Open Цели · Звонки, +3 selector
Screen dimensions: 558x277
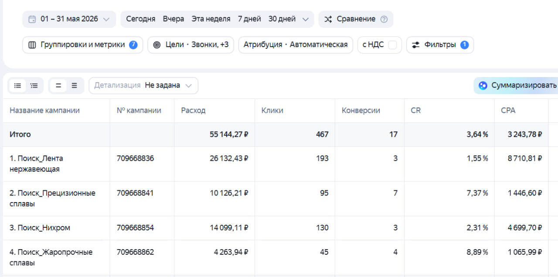[191, 45]
